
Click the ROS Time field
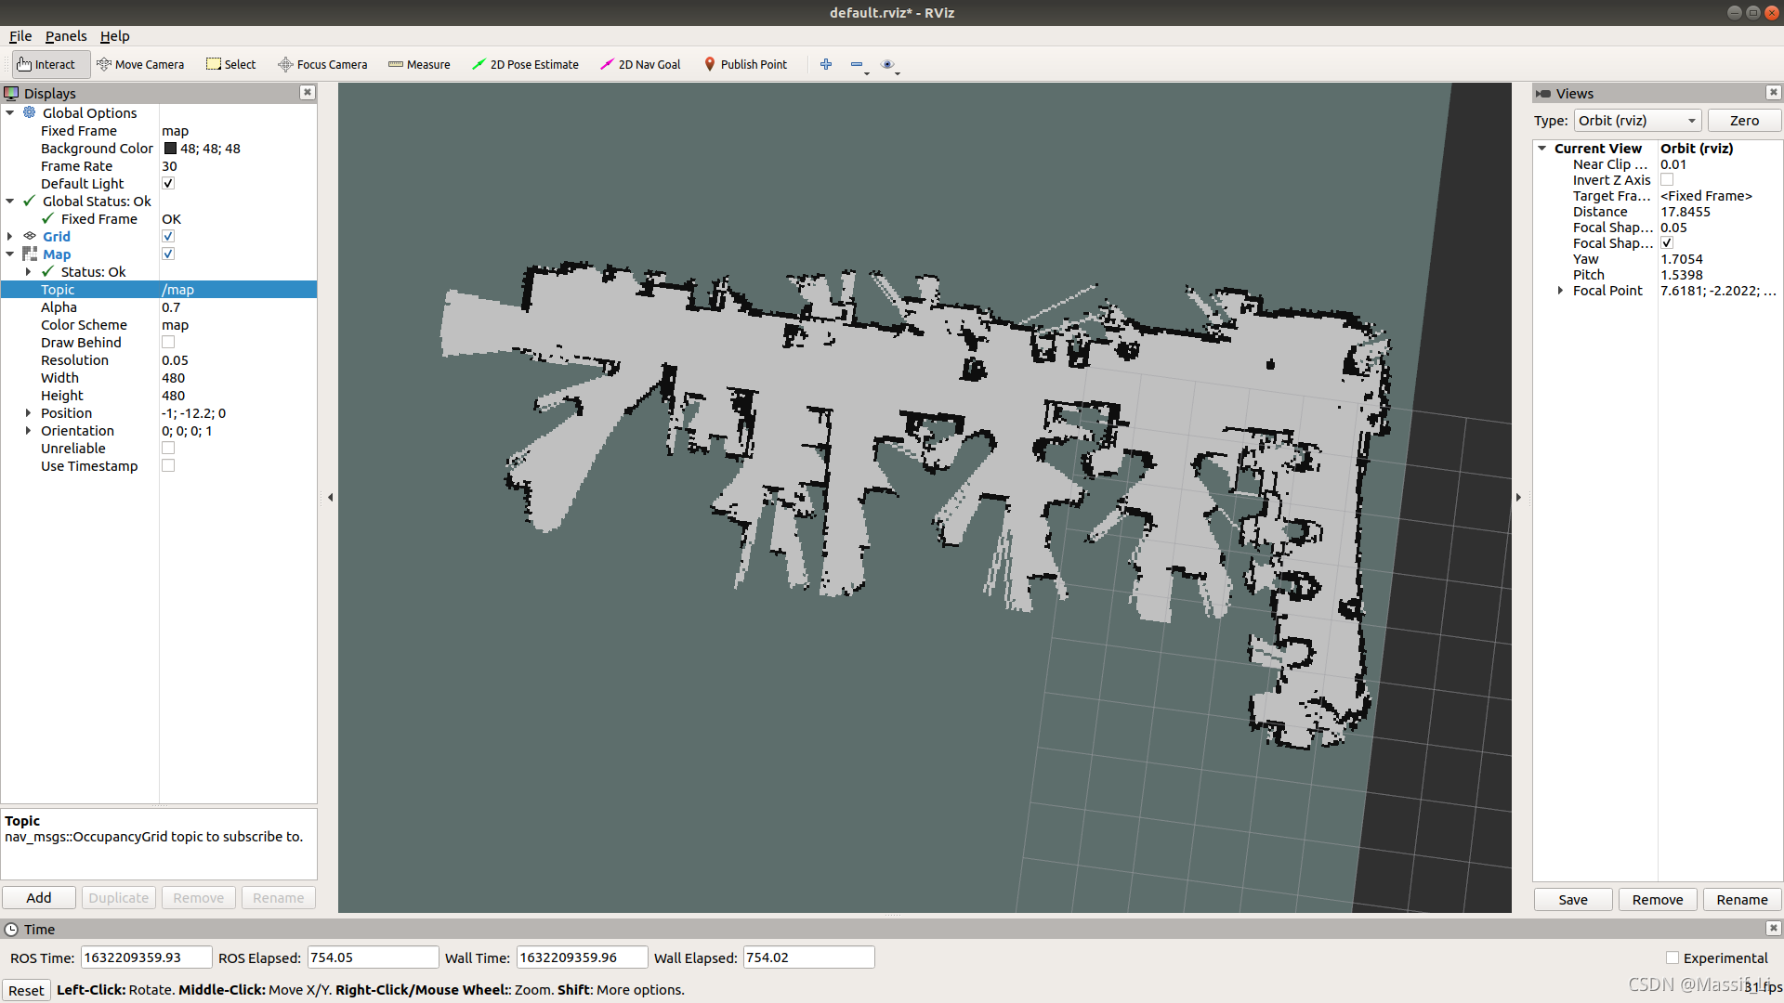point(146,957)
